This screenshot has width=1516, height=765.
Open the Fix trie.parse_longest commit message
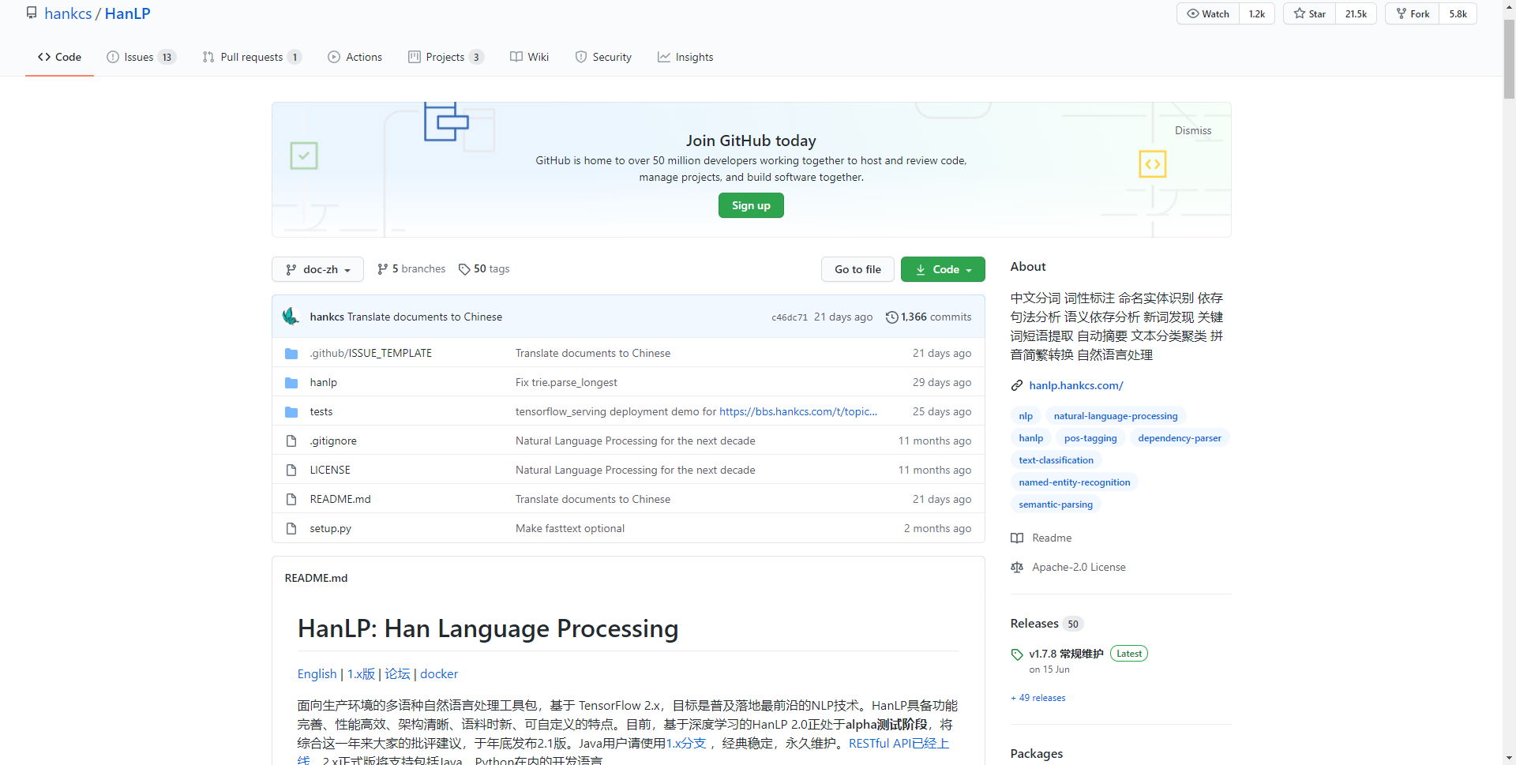(x=566, y=382)
